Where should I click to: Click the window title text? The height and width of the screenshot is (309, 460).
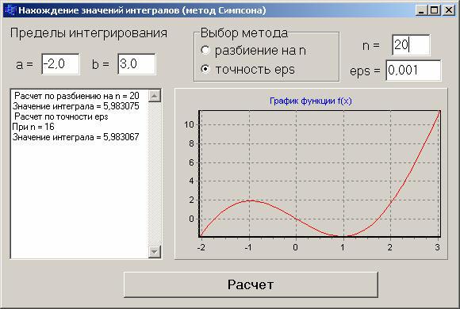pos(142,10)
